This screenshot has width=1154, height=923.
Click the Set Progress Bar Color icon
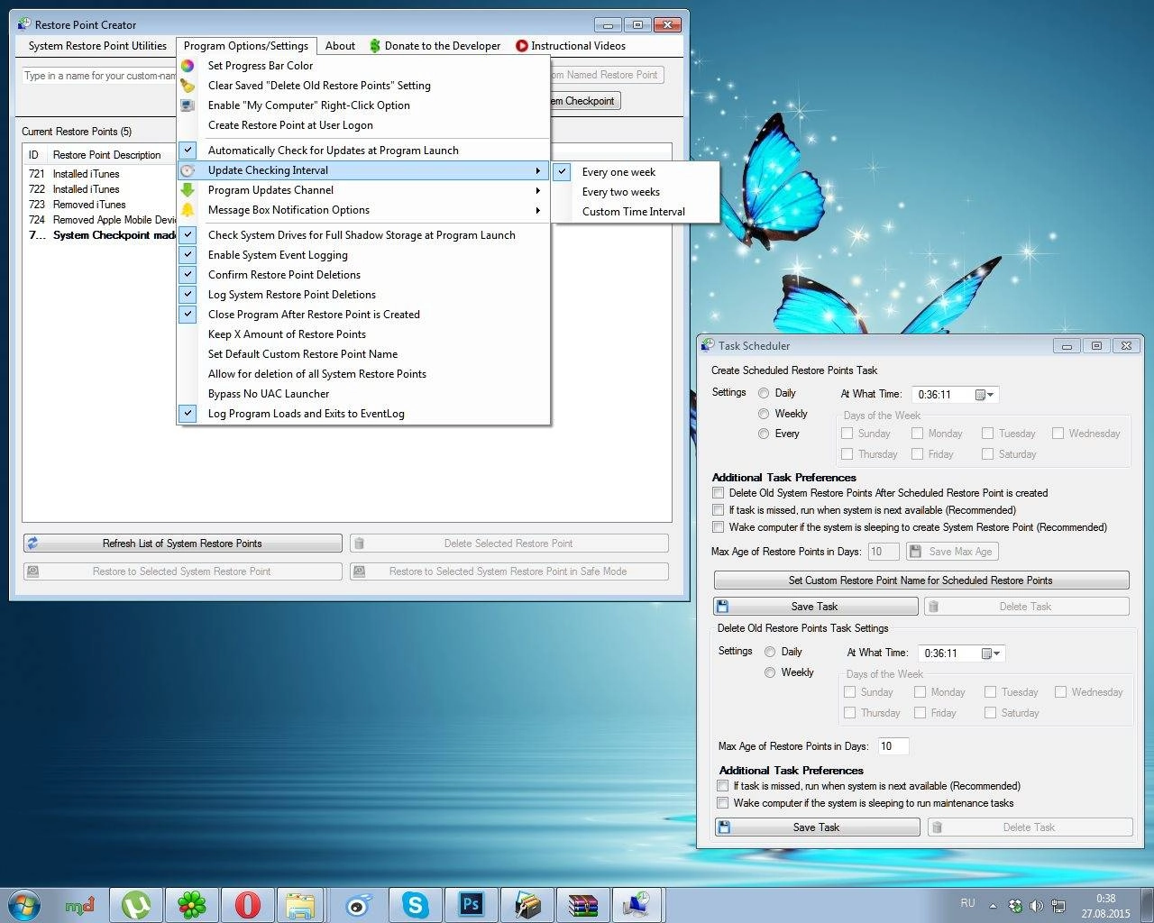188,66
